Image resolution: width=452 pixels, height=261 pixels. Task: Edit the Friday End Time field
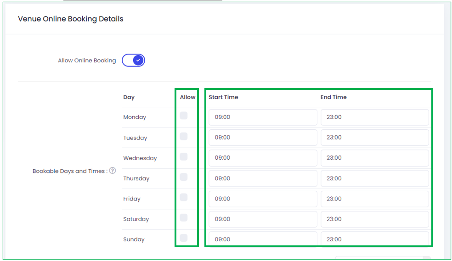coord(375,199)
